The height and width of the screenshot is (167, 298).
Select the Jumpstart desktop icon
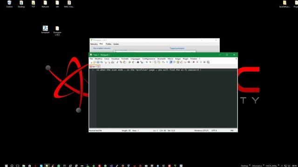pyautogui.click(x=45, y=30)
